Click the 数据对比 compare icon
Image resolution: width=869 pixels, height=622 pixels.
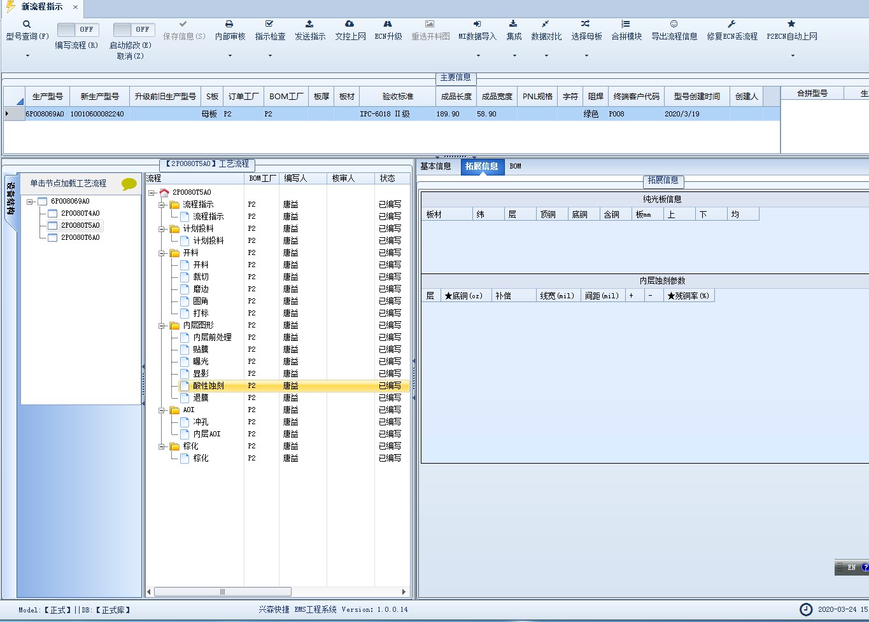[546, 24]
